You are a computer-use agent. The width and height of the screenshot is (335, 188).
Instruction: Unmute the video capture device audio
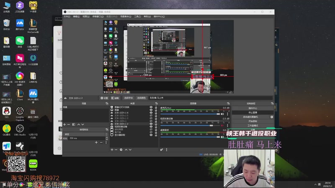pyautogui.click(x=222, y=126)
